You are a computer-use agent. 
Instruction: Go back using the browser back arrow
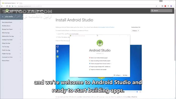coord(2,6)
